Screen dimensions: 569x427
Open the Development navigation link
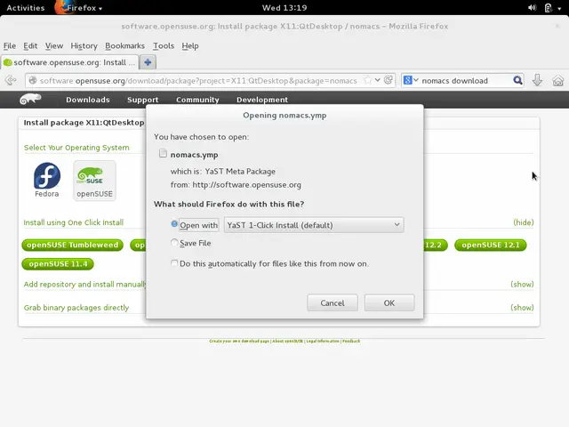click(262, 100)
